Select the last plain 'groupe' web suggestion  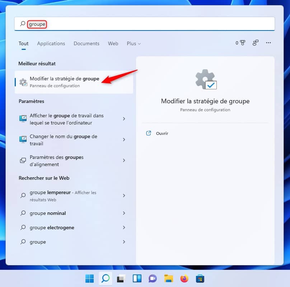pyautogui.click(x=74, y=242)
